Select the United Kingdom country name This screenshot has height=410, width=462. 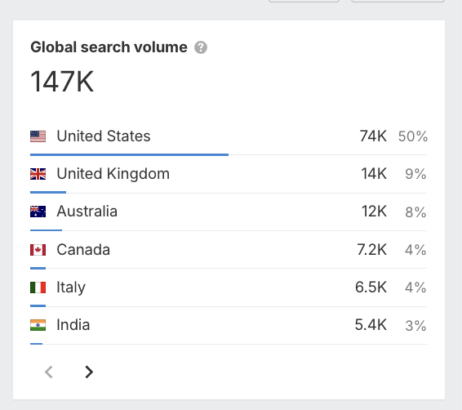(x=113, y=174)
